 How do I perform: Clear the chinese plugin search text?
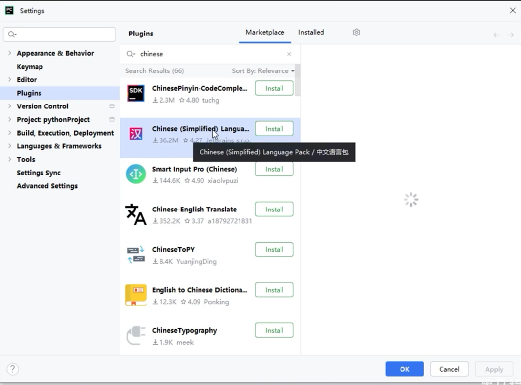click(289, 54)
